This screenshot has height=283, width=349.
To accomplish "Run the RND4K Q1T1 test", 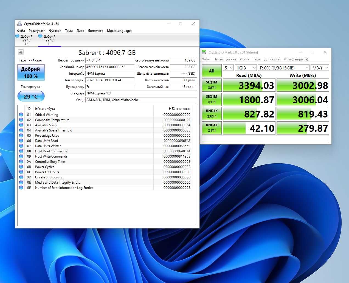I will (212, 128).
